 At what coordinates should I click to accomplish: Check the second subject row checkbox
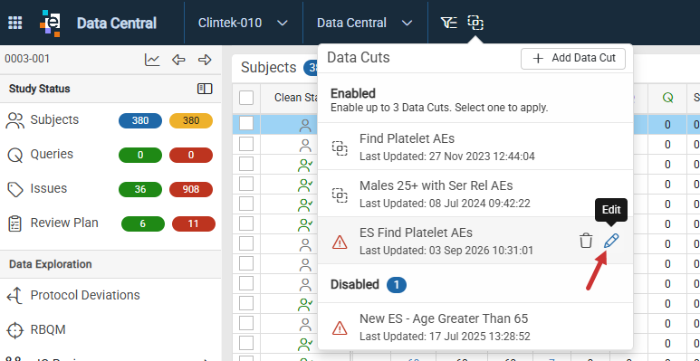point(246,144)
